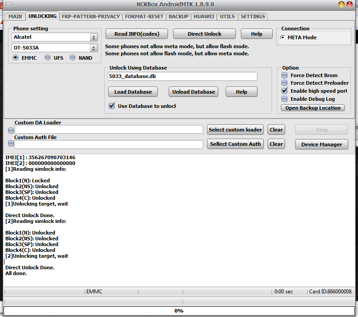Click the Read INFO(codes) button
Image resolution: width=358 pixels, height=317 pixels.
137,34
